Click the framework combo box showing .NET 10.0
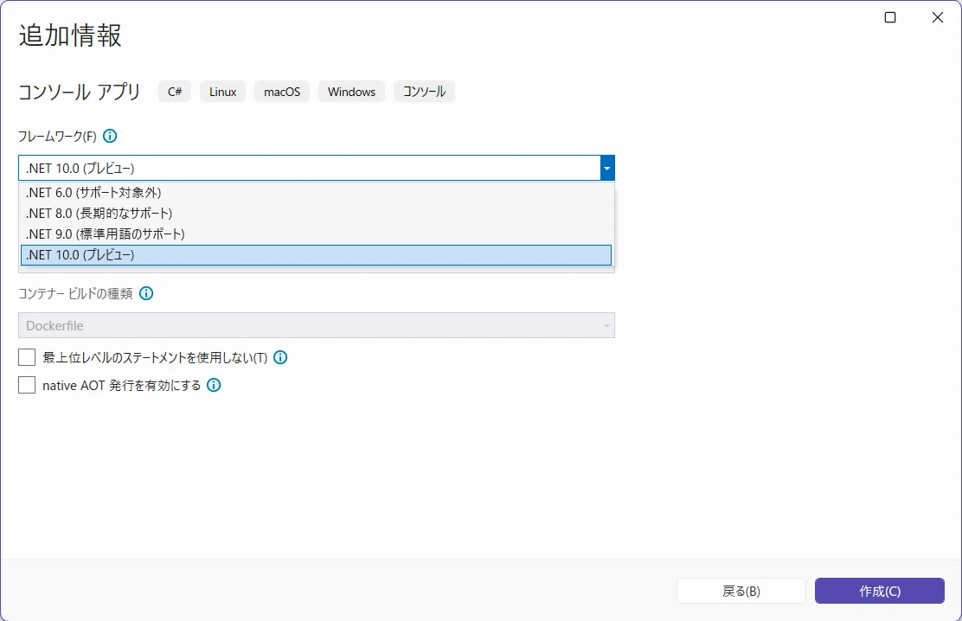 coord(309,168)
